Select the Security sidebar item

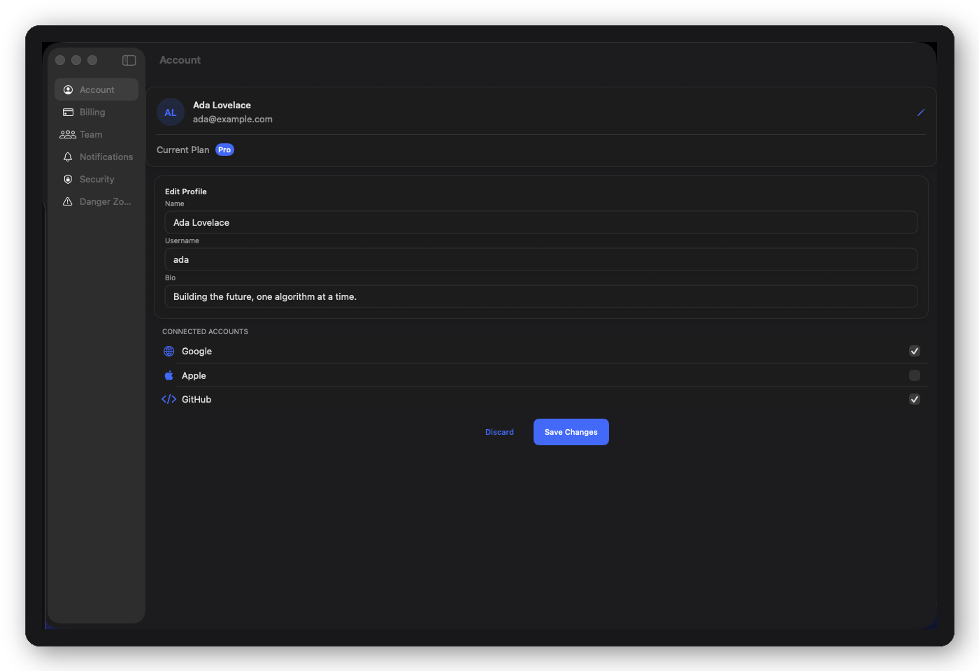(97, 179)
